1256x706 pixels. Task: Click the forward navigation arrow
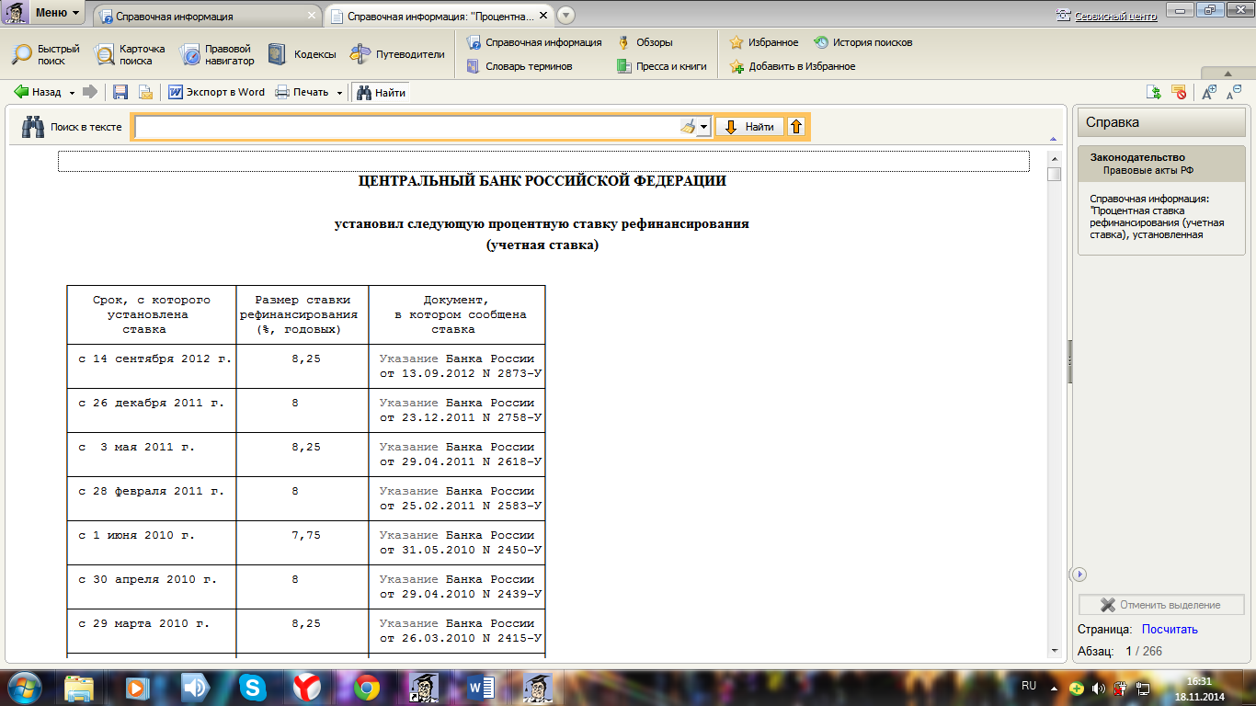(x=90, y=92)
